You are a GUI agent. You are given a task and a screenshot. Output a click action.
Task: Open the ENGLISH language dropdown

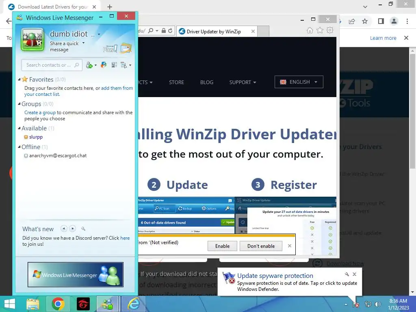click(299, 82)
